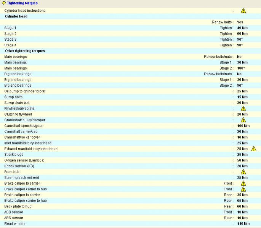261x228 pixels.
Task: Select the Knock sensor (KS) label
Action: point(19,166)
